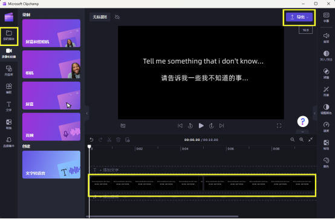335x219 pixels.
Task: Play the video preview
Action: 201,126
